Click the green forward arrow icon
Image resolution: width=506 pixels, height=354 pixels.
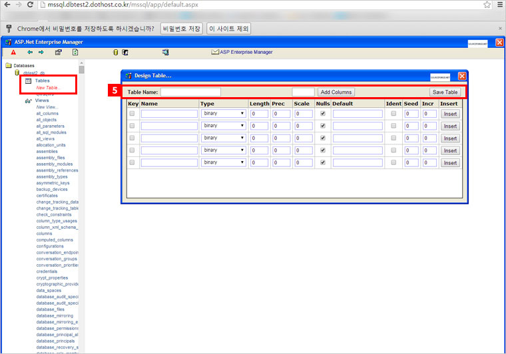coord(41,52)
